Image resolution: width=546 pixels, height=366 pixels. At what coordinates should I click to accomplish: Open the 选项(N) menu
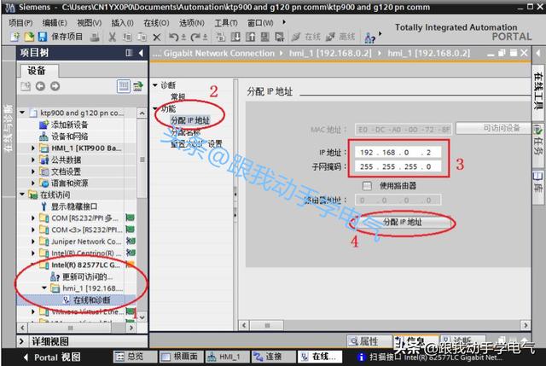point(191,23)
